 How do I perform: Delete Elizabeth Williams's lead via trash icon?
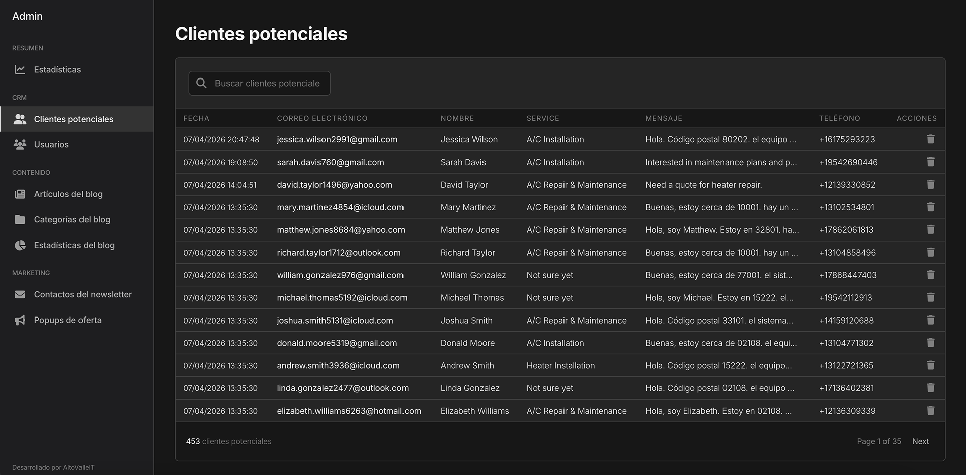point(930,411)
